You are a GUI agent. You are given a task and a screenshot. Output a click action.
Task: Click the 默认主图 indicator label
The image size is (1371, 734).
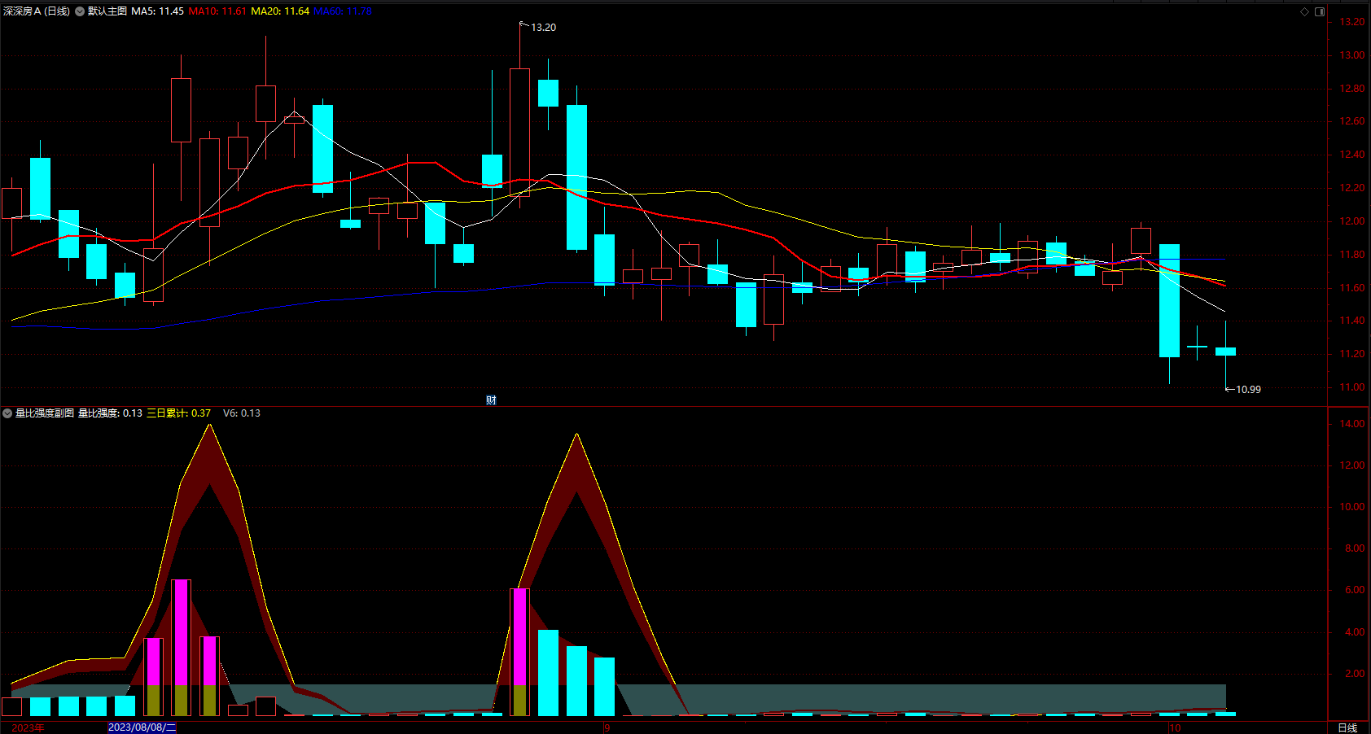[x=107, y=11]
